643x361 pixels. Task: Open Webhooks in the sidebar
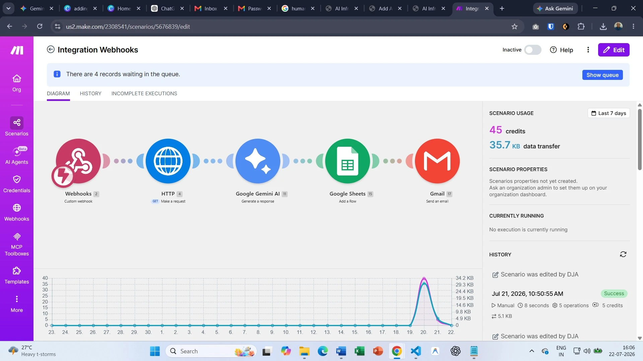(x=17, y=213)
